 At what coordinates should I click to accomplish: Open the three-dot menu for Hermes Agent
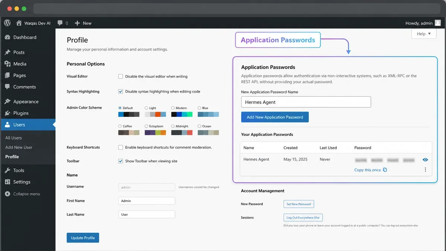coord(425,170)
